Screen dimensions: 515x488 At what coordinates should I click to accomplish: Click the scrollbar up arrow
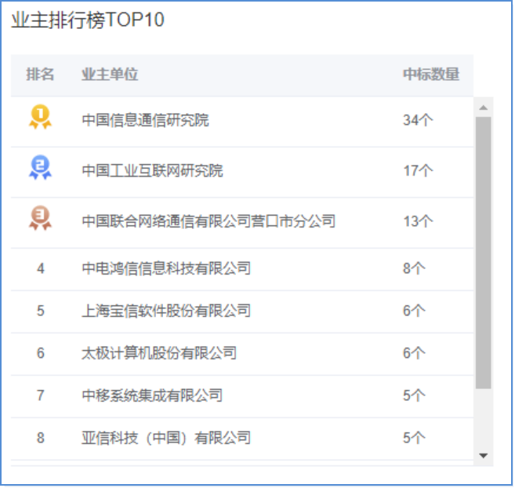coord(484,107)
